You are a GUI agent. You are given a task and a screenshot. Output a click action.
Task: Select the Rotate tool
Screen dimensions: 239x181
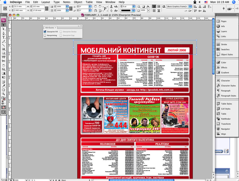(3, 65)
